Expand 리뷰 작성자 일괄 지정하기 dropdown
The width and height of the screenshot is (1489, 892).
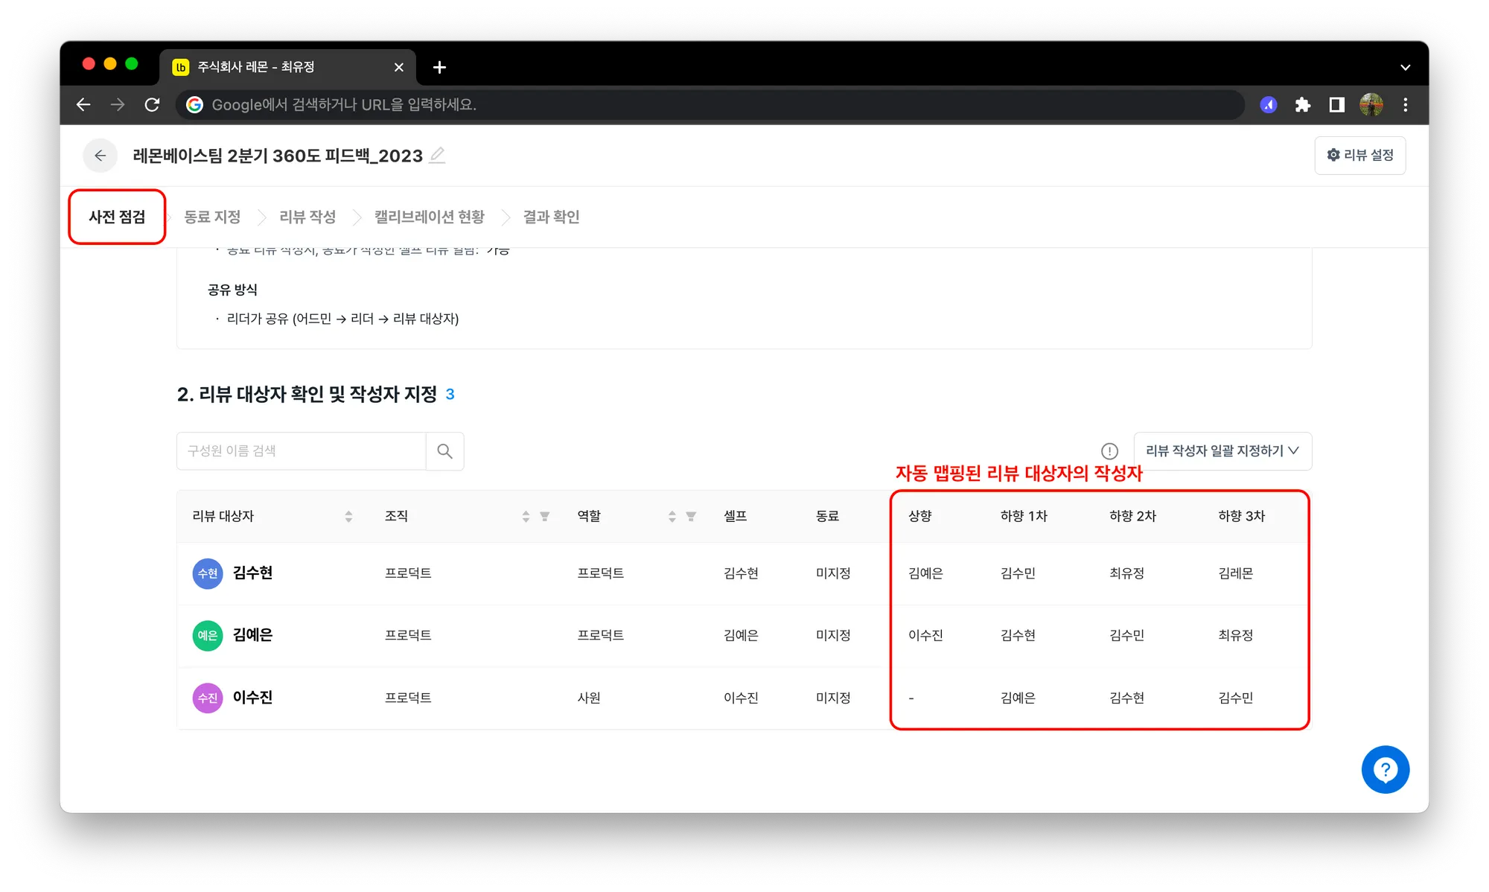point(1222,451)
